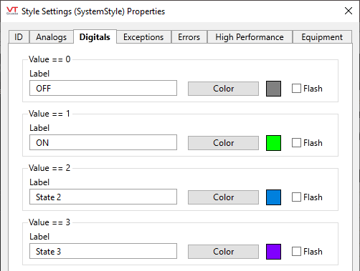Click the VTScada logo icon in title bar
The image size is (360, 271).
(x=12, y=11)
